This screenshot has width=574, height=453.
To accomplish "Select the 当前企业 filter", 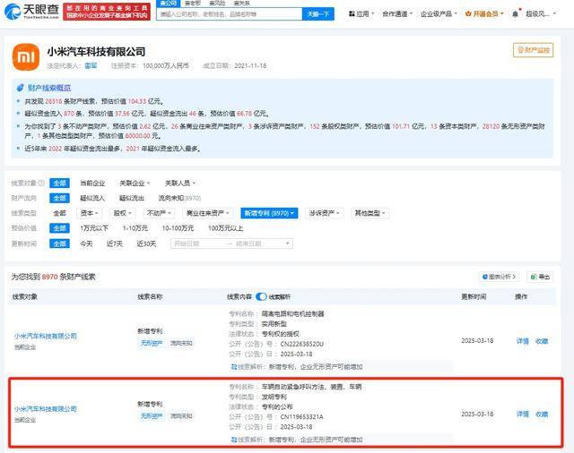I will pyautogui.click(x=92, y=183).
